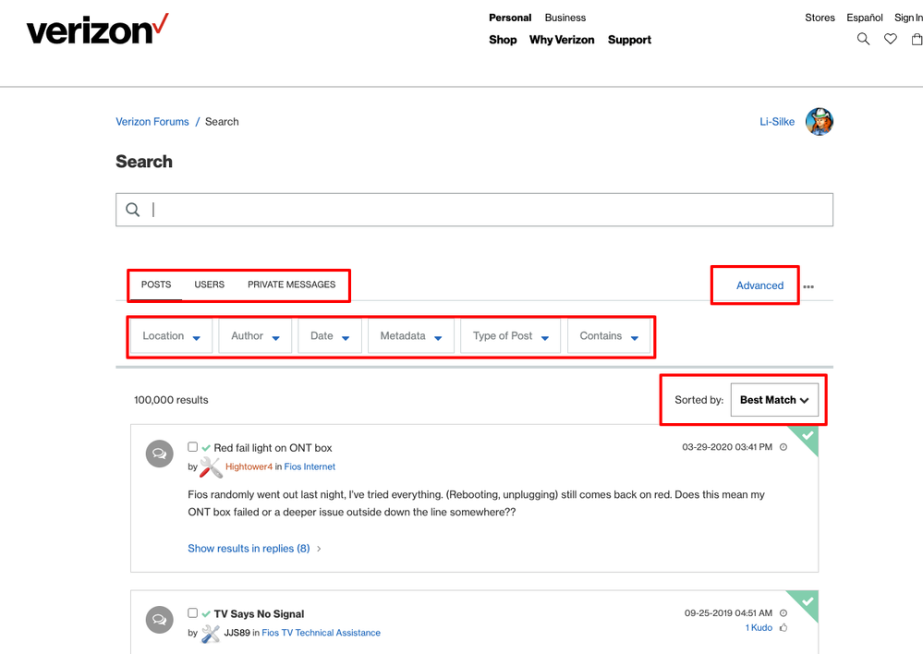Image resolution: width=923 pixels, height=654 pixels.
Task: Select the Business site section
Action: point(565,18)
